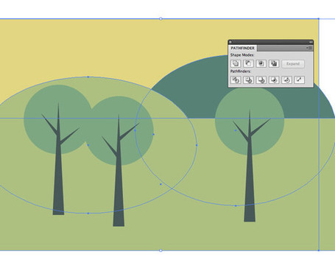Click the Intersect shape mode icon

pyautogui.click(x=261, y=63)
